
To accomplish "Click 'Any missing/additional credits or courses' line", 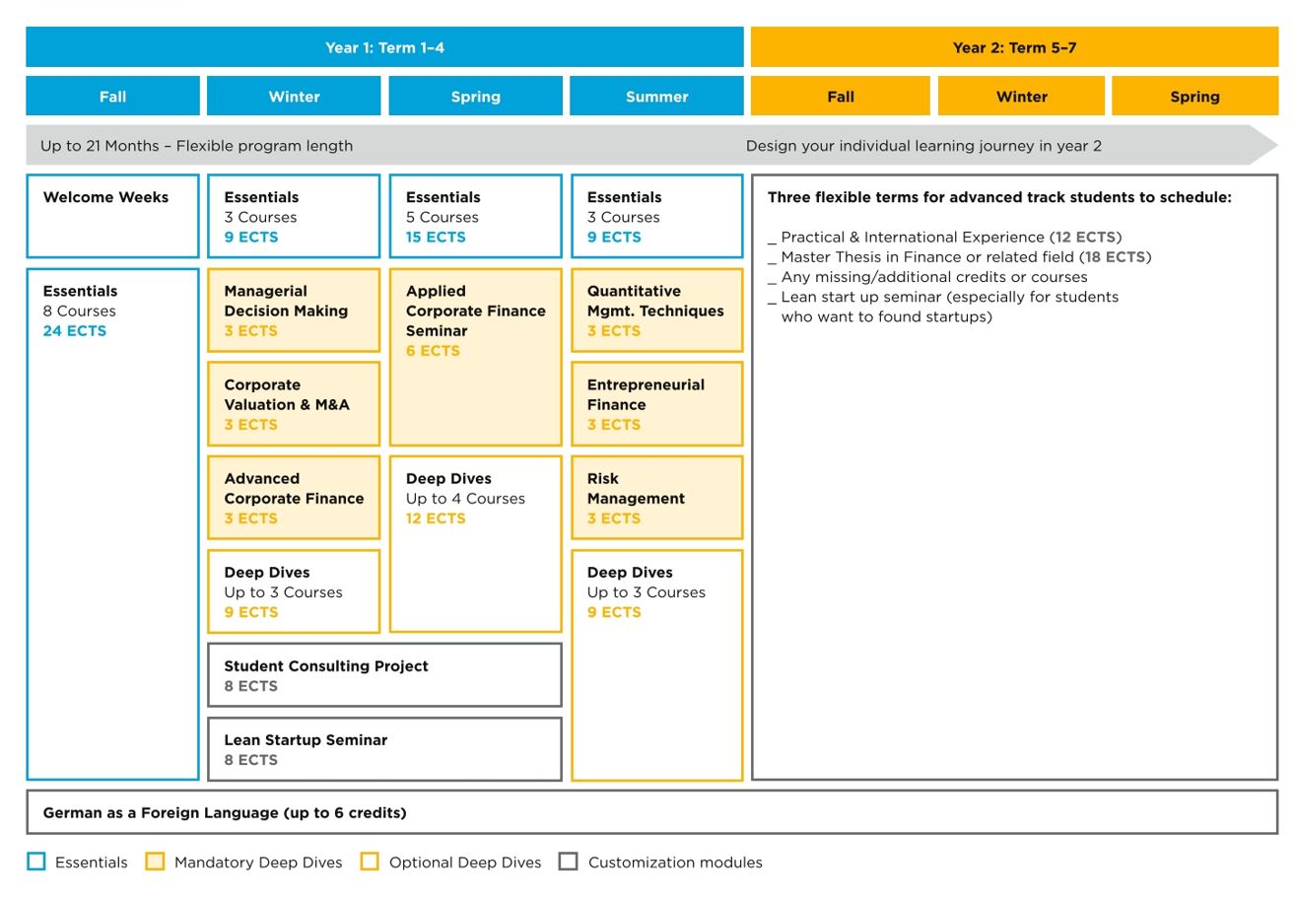I will click(927, 277).
